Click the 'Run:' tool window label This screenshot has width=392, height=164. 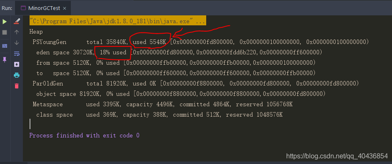[7, 8]
